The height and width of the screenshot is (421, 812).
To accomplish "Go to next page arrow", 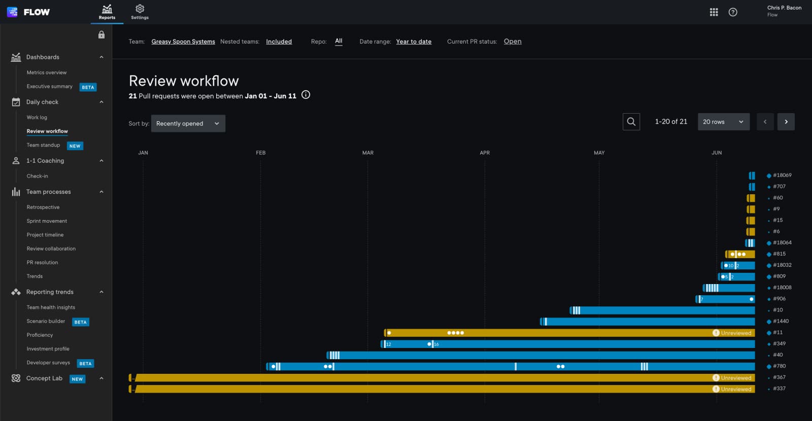I will point(786,122).
